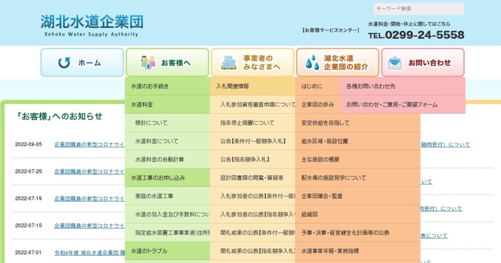Screen dimensions: 501x263
Task: Click the envelope contact icon
Action: 395,62
